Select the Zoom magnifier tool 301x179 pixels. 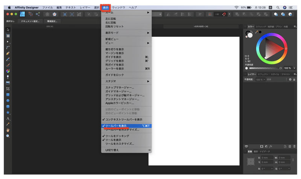(8, 136)
